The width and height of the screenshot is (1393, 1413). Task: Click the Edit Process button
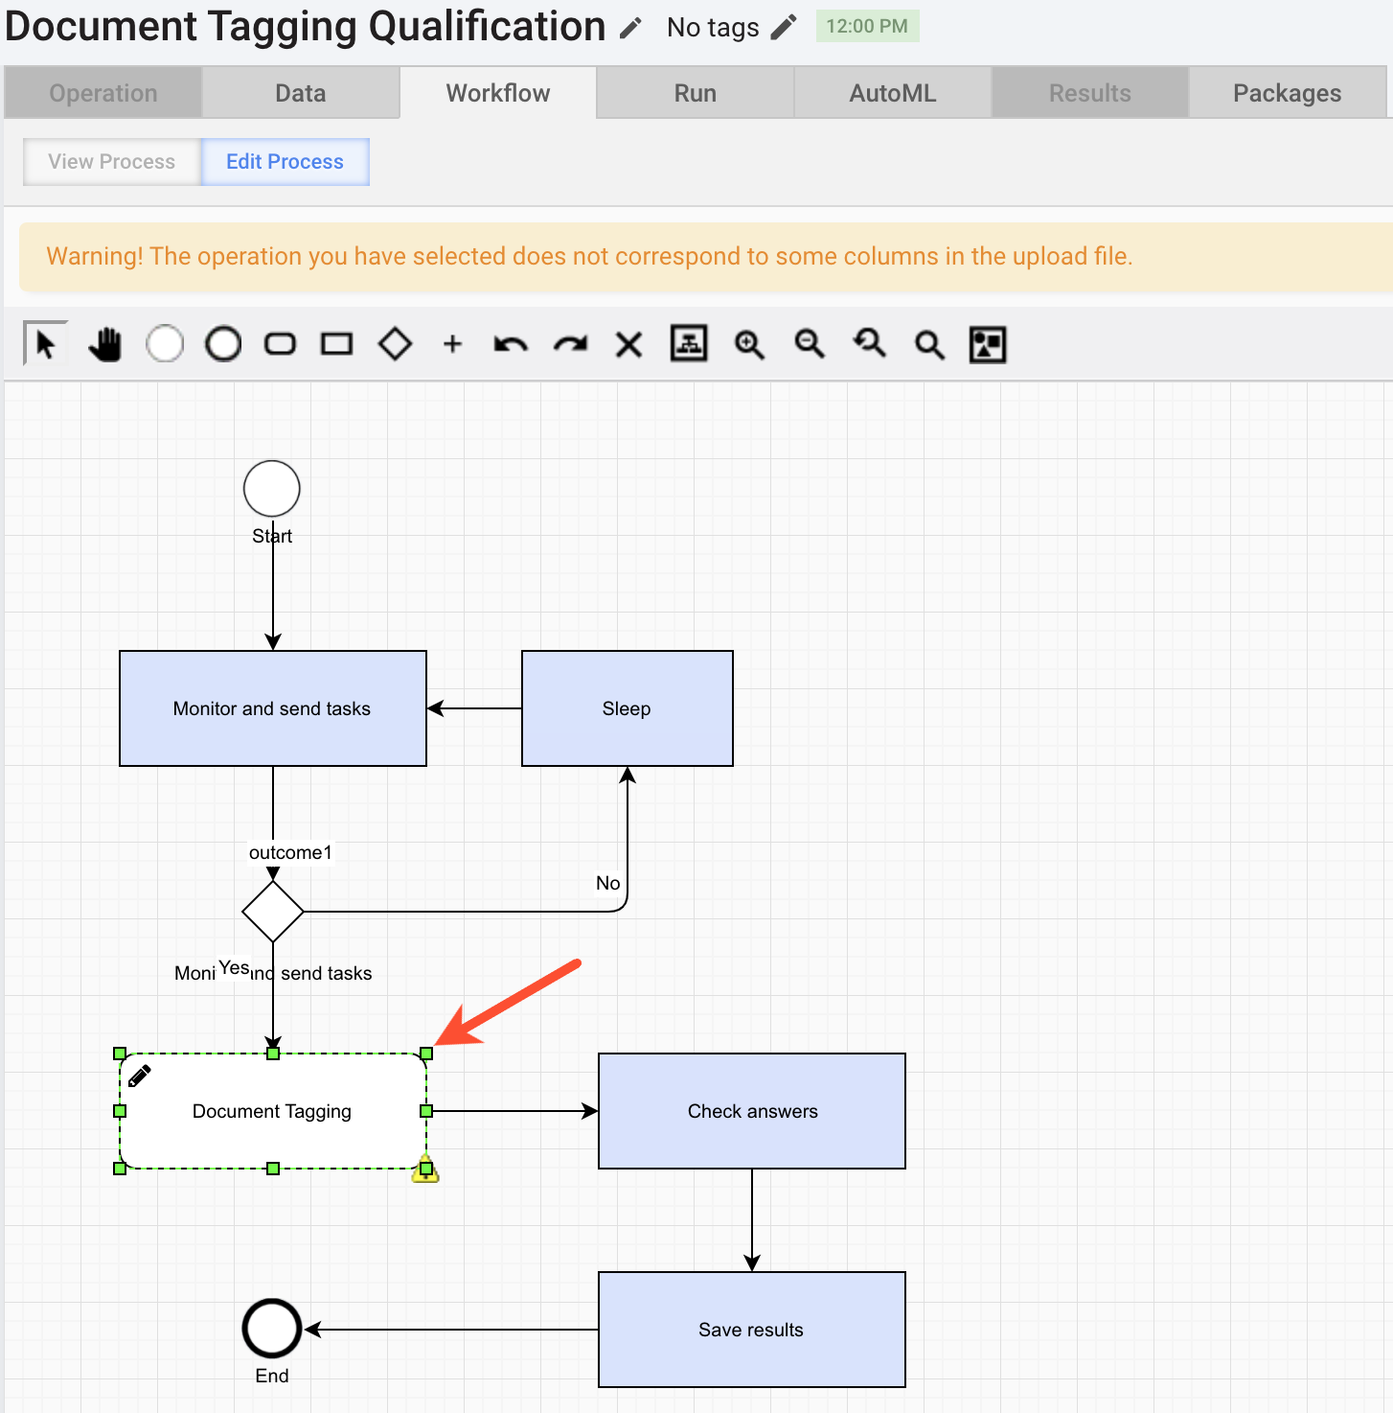click(285, 161)
